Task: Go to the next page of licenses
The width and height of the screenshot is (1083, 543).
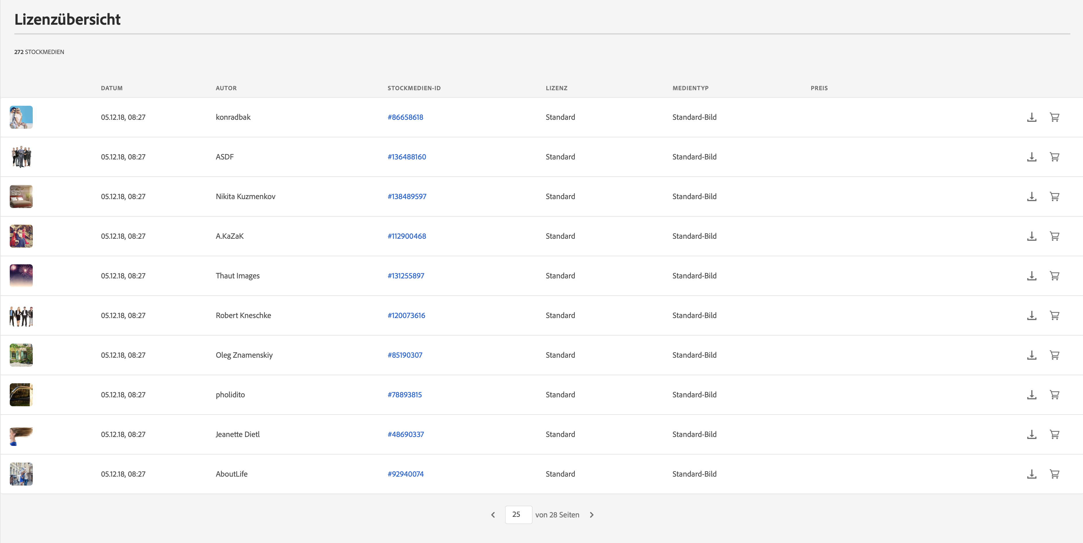Action: (x=591, y=515)
